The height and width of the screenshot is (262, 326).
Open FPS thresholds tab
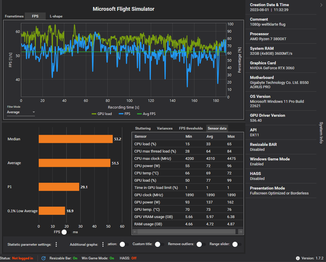pyautogui.click(x=191, y=128)
